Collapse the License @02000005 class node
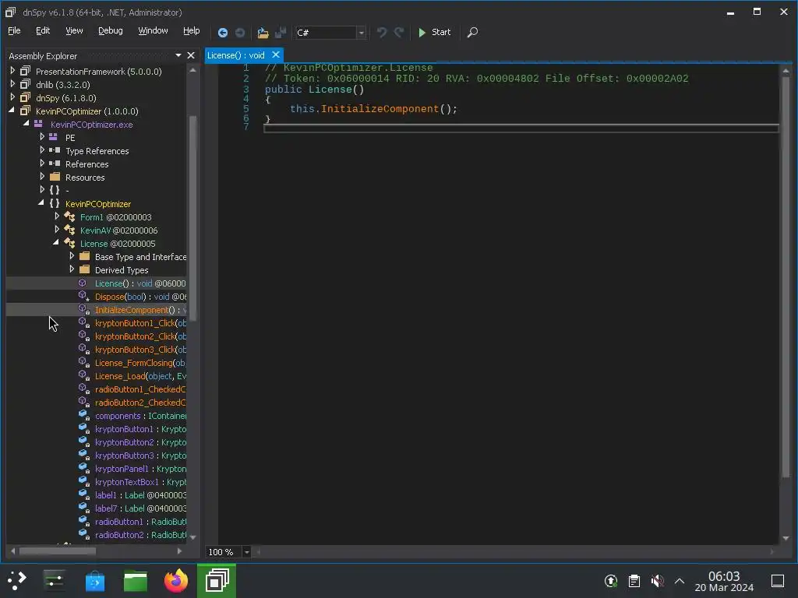The image size is (798, 598). 56,243
